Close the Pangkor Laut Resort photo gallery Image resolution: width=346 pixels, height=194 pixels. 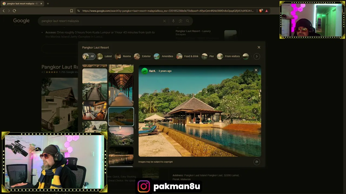pos(259,47)
